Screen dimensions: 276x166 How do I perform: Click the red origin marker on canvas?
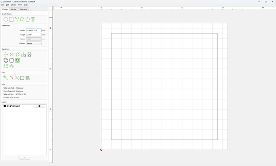[x=101, y=150]
